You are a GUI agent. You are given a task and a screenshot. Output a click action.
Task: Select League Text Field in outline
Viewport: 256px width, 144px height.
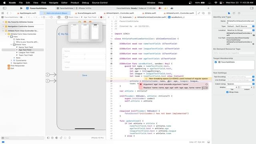[x=26, y=52]
